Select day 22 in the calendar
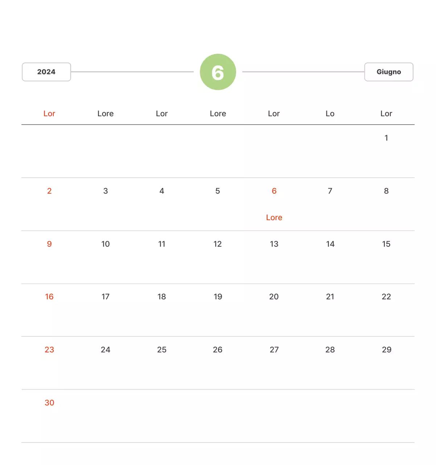 pos(386,297)
